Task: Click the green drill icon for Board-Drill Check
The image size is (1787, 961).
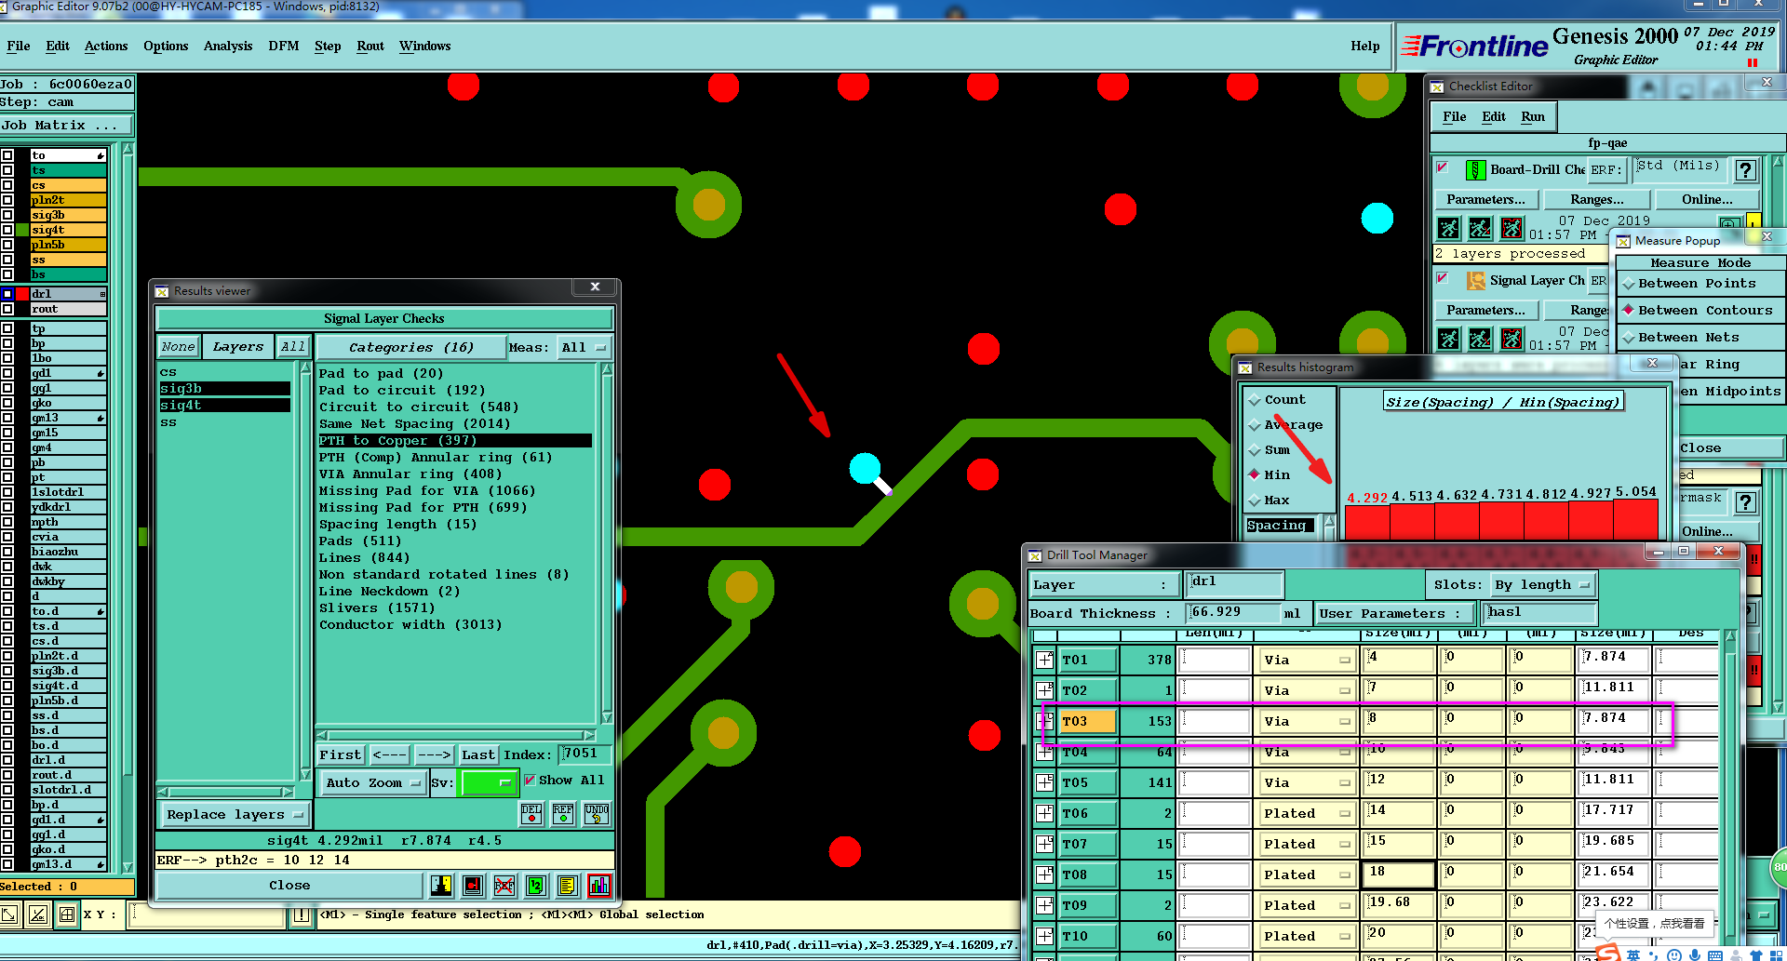Action: click(x=1475, y=170)
